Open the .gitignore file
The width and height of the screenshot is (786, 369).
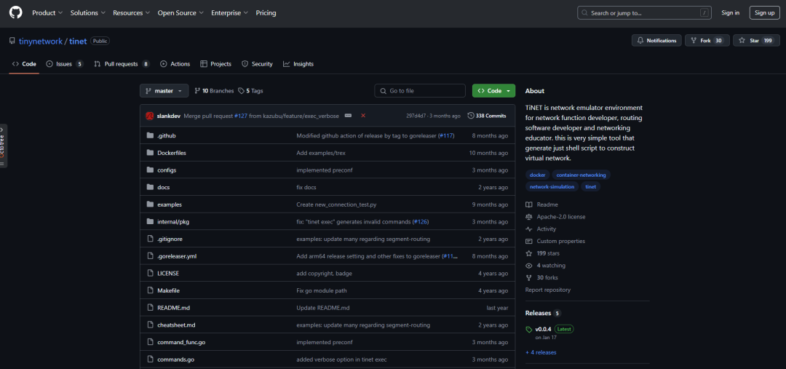coord(170,239)
